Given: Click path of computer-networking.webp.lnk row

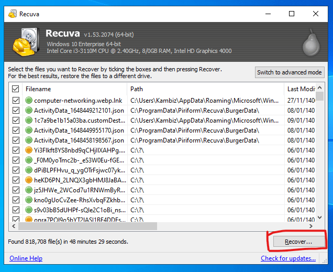Looking at the screenshot, I should (x=204, y=101).
